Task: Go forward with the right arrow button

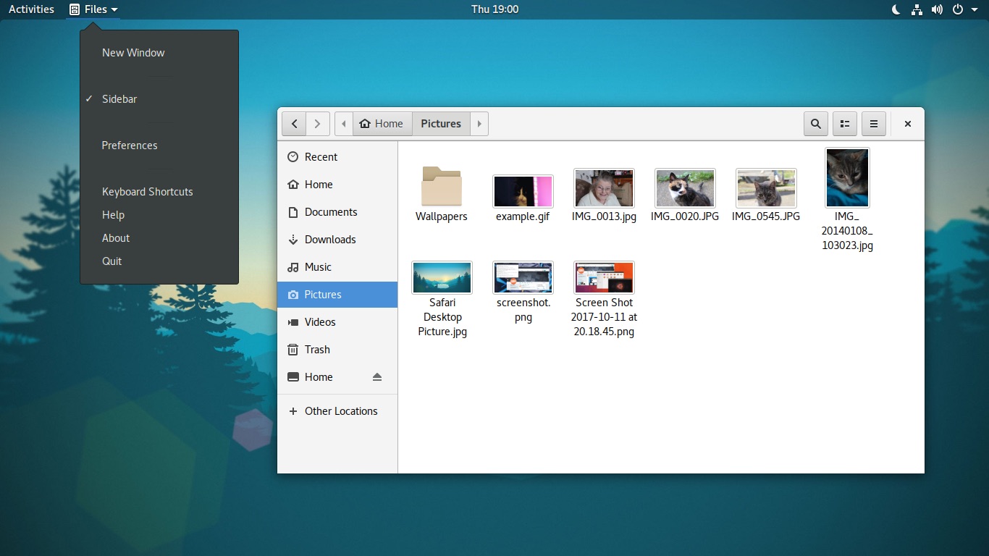Action: click(x=318, y=124)
